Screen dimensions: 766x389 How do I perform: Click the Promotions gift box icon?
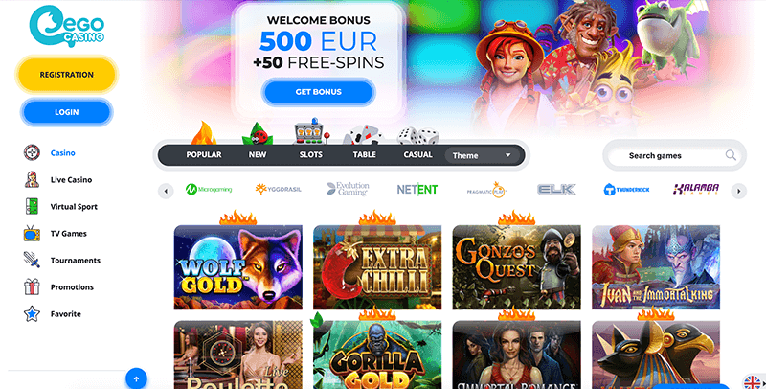coord(32,286)
